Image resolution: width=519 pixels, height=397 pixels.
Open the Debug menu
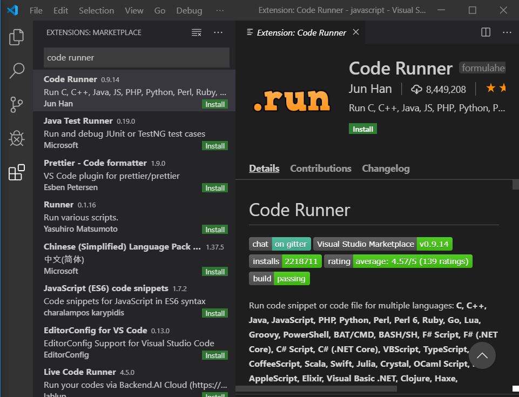coord(189,11)
